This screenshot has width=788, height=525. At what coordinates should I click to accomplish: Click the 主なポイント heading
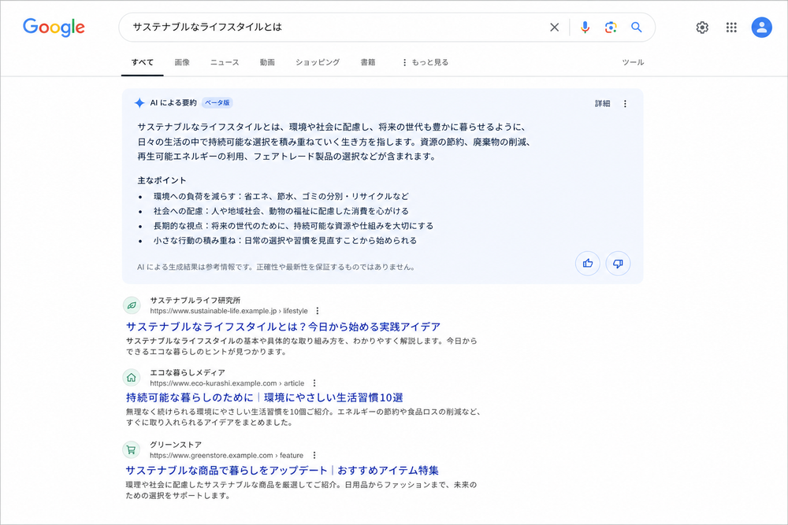pos(162,180)
